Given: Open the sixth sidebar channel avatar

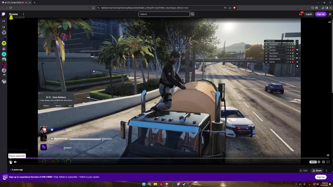Looking at the screenshot, I should 4,60.
